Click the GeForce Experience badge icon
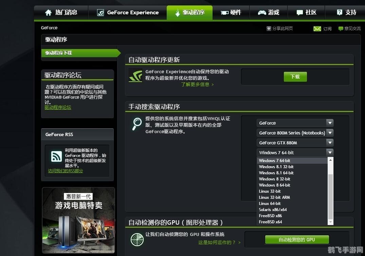This screenshot has height=256, width=365. pyautogui.click(x=100, y=12)
